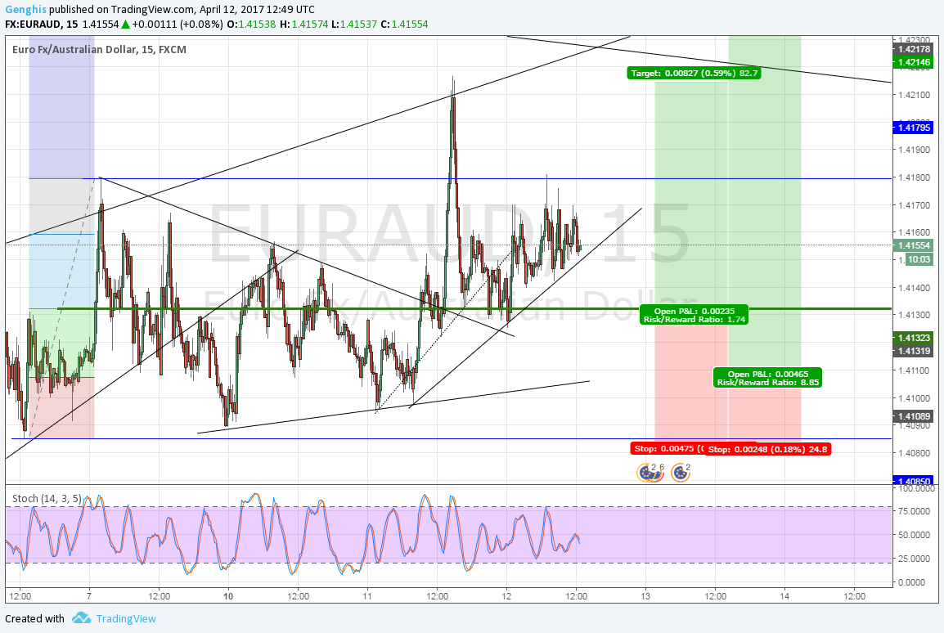Click the 1.41000 price scale tick
Screen dimensions: 944x633
tap(914, 398)
